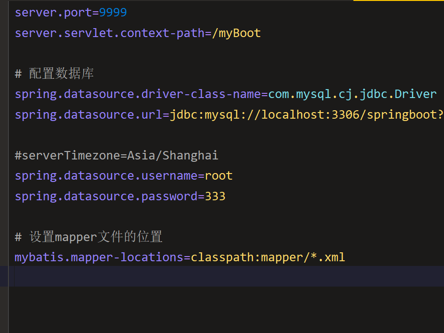444x333 pixels.
Task: Click the port number 9999
Action: click(x=113, y=13)
